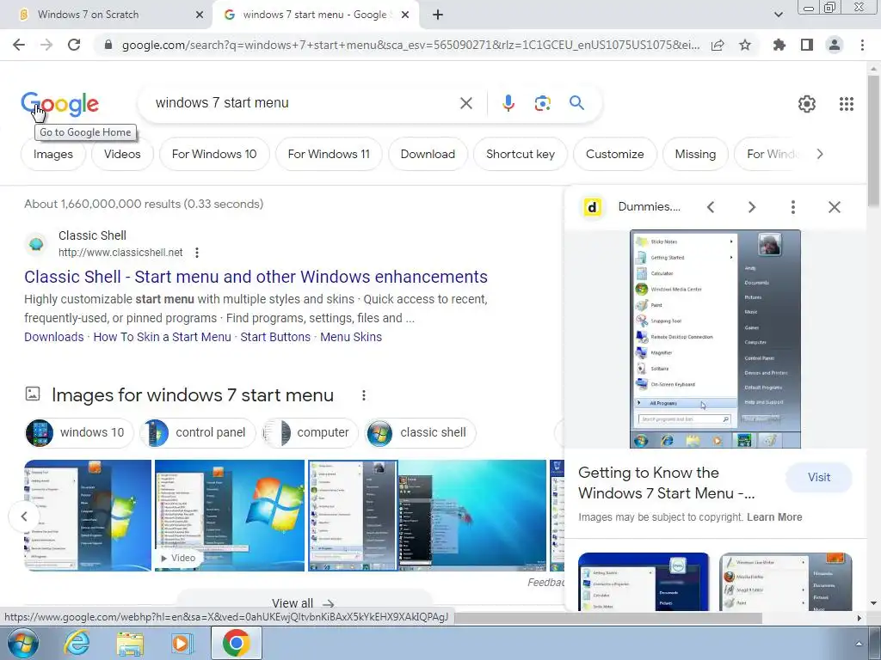This screenshot has width=881, height=660.
Task: Open the Chrome profile avatar
Action: pos(835,45)
